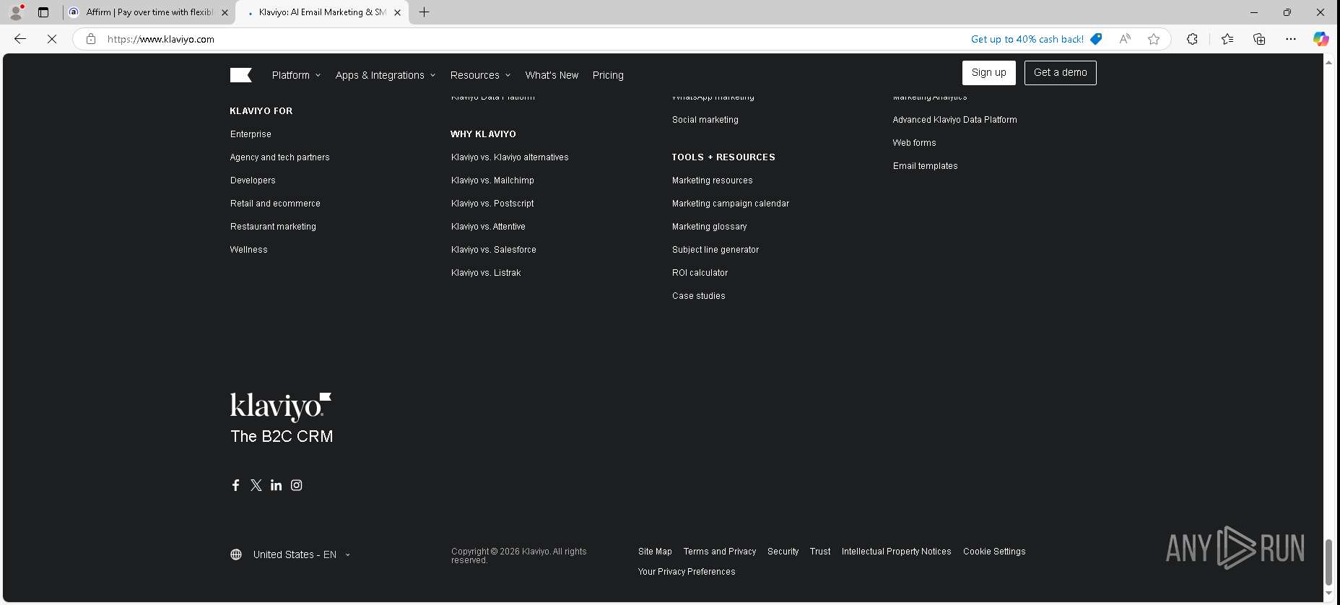This screenshot has height=605, width=1340.
Task: Stop page loading with the X button
Action: tap(52, 39)
